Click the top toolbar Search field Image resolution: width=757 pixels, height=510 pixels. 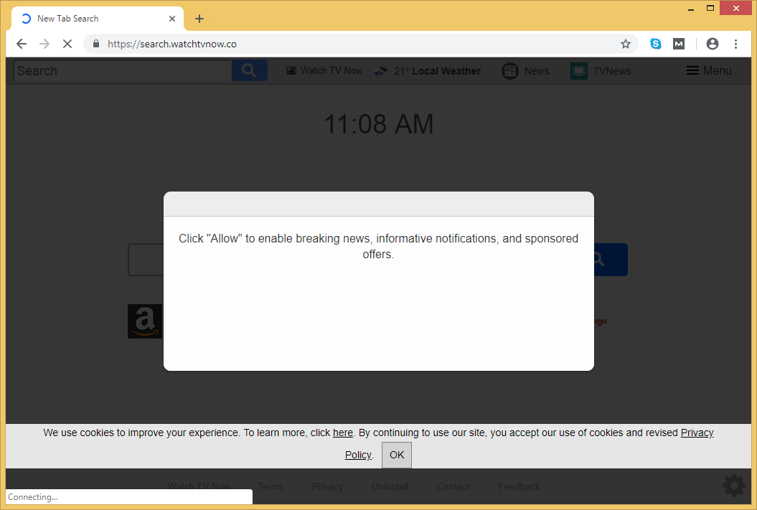click(x=123, y=70)
